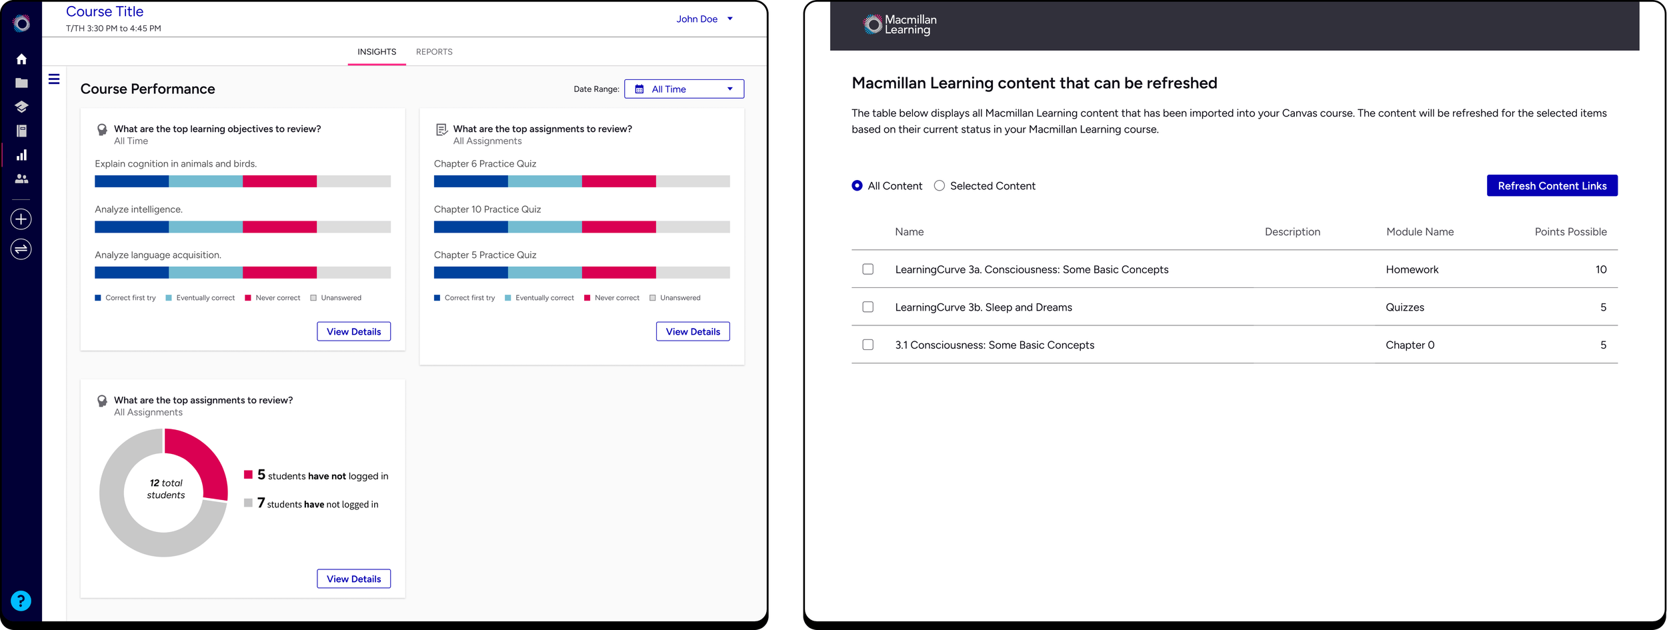View Details for top learning objectives
Image resolution: width=1667 pixels, height=630 pixels.
click(353, 331)
